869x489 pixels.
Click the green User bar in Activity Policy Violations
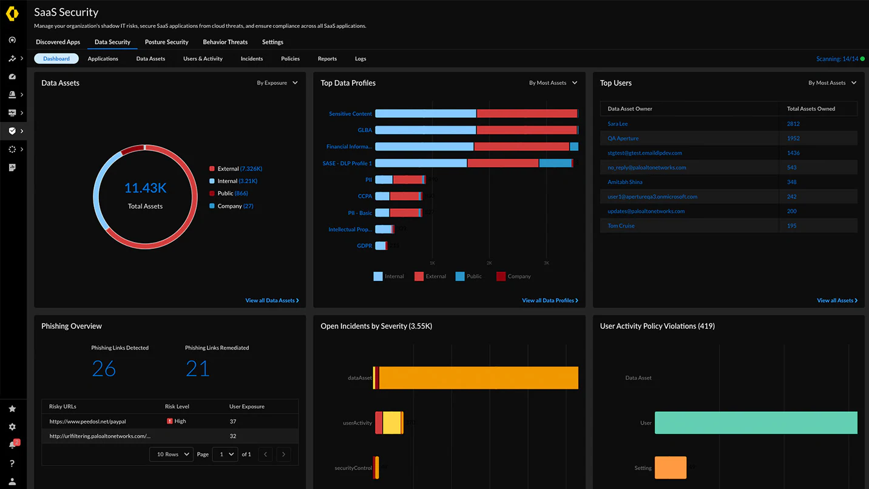tap(756, 422)
